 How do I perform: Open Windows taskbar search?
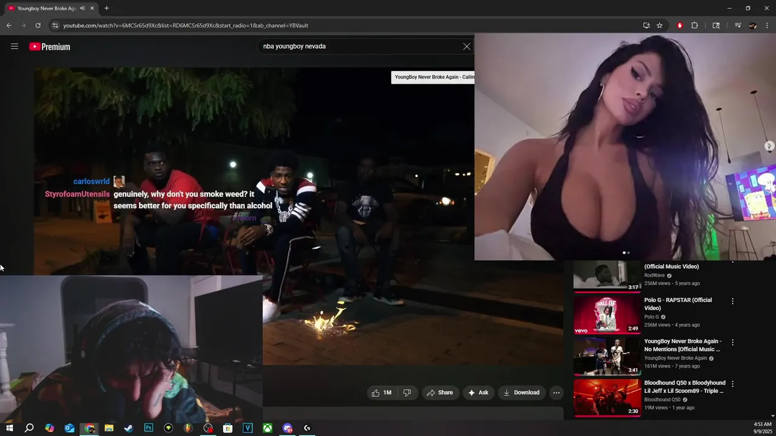[x=29, y=428]
